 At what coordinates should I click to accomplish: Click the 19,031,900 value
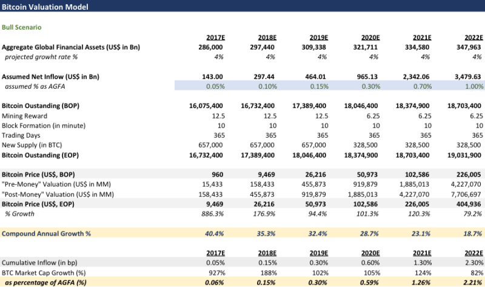[x=464, y=155]
